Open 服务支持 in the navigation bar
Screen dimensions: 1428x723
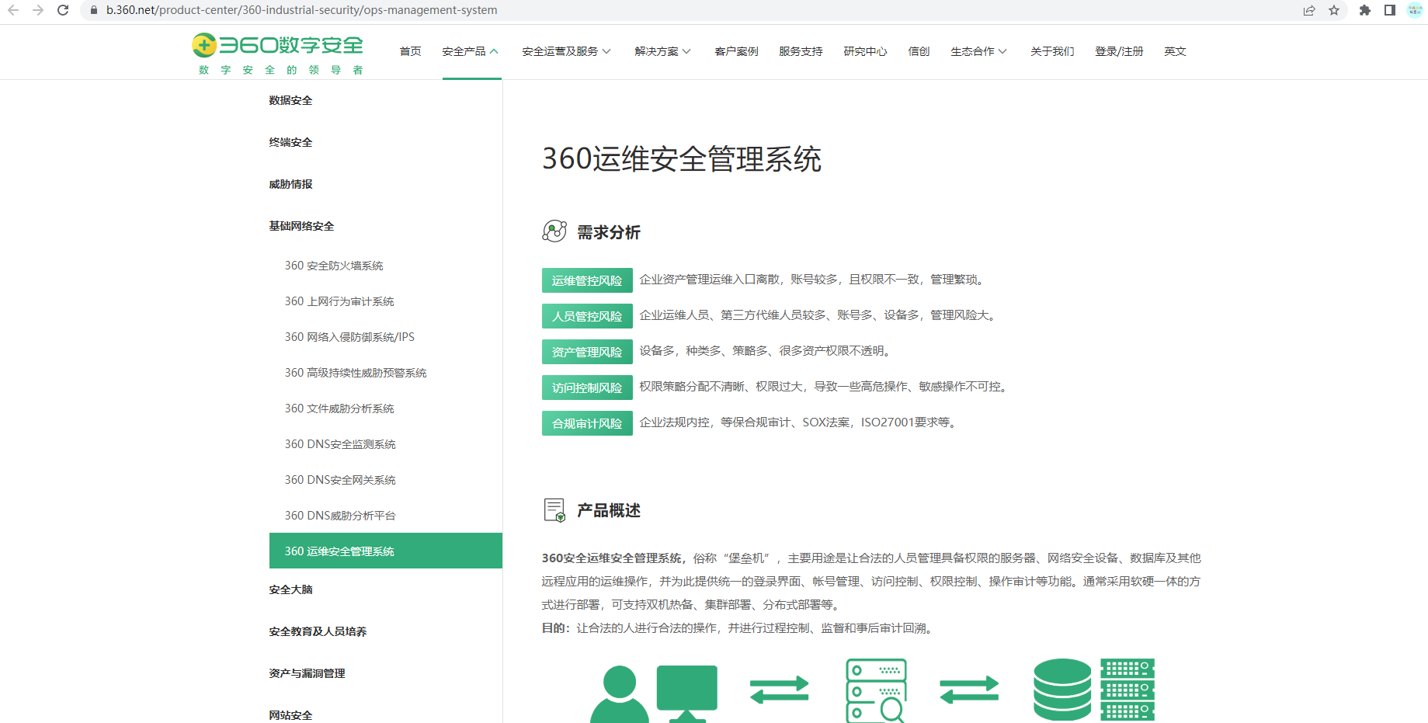tap(801, 51)
